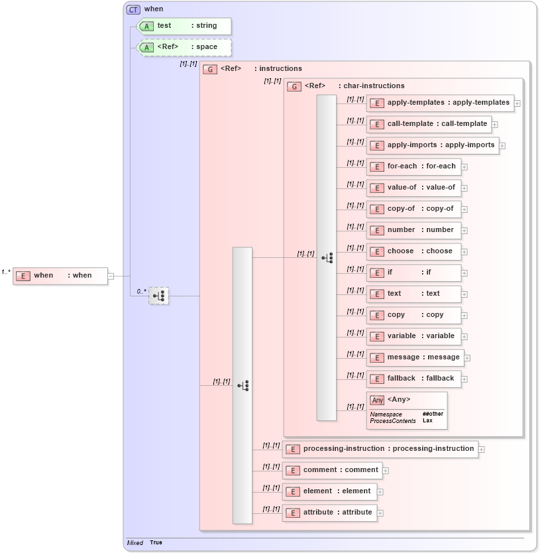Click the Mixed True indicator in the footer
This screenshot has height=553, width=540.
[143, 542]
